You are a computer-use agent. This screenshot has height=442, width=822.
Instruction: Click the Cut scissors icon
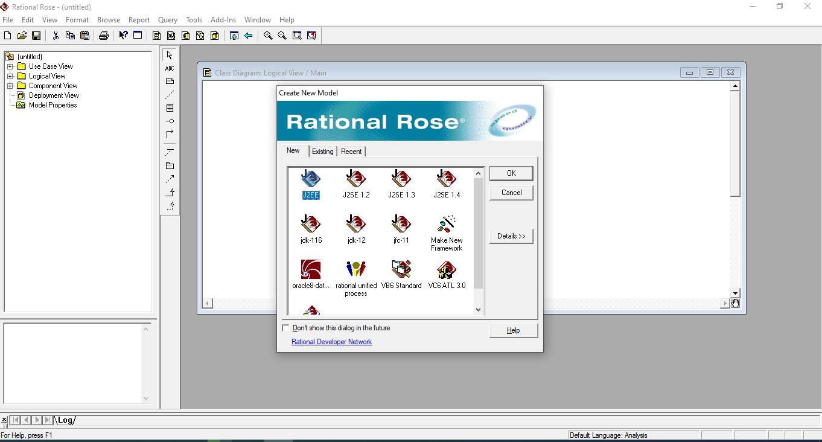point(56,36)
